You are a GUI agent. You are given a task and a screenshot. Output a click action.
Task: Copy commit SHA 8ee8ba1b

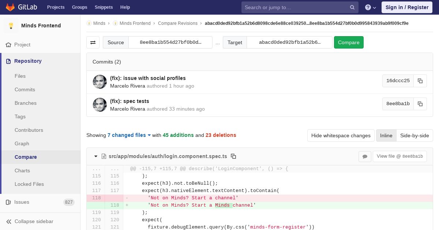(x=420, y=104)
